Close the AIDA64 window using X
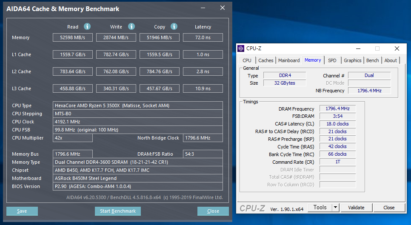 [x=222, y=8]
